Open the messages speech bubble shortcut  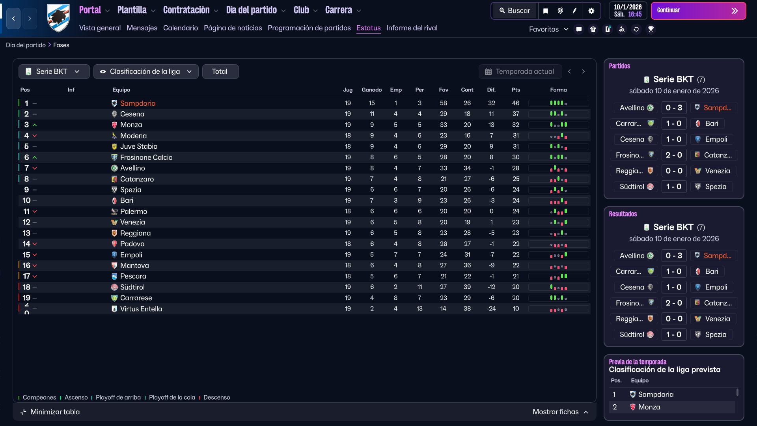pyautogui.click(x=579, y=29)
